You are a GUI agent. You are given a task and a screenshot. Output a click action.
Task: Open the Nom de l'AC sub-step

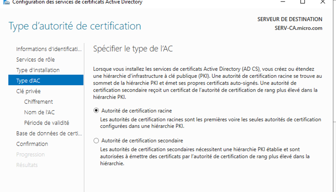(39, 112)
